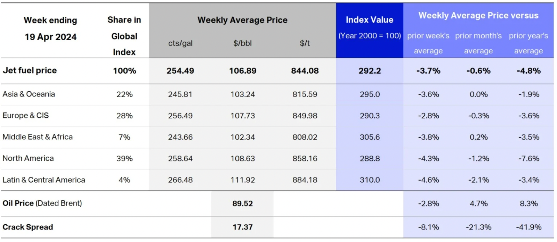Image resolution: width=557 pixels, height=242 pixels.
Task: Select the Crack Spread row label
Action: pos(28,227)
